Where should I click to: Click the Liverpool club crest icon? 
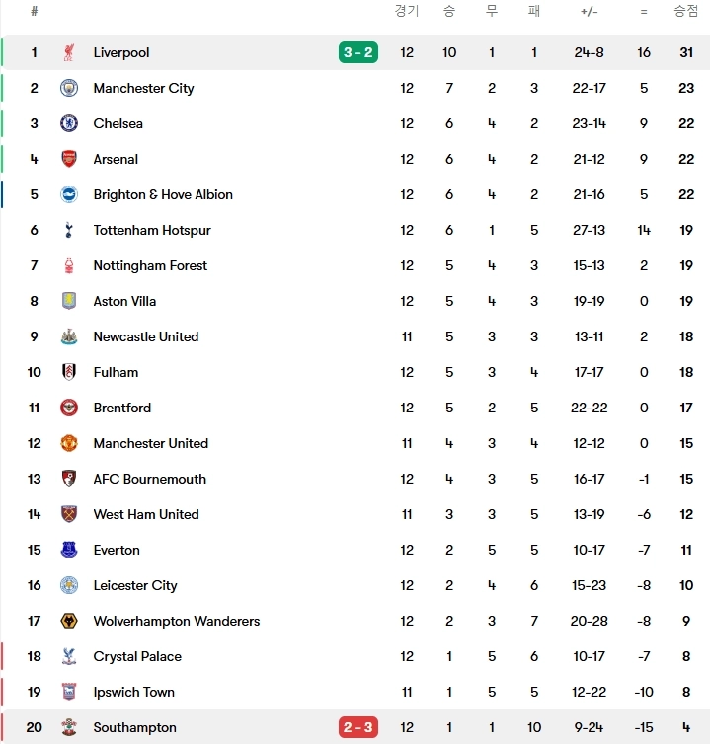(x=69, y=52)
